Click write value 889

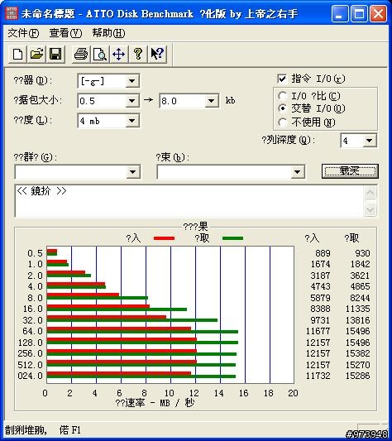323,253
